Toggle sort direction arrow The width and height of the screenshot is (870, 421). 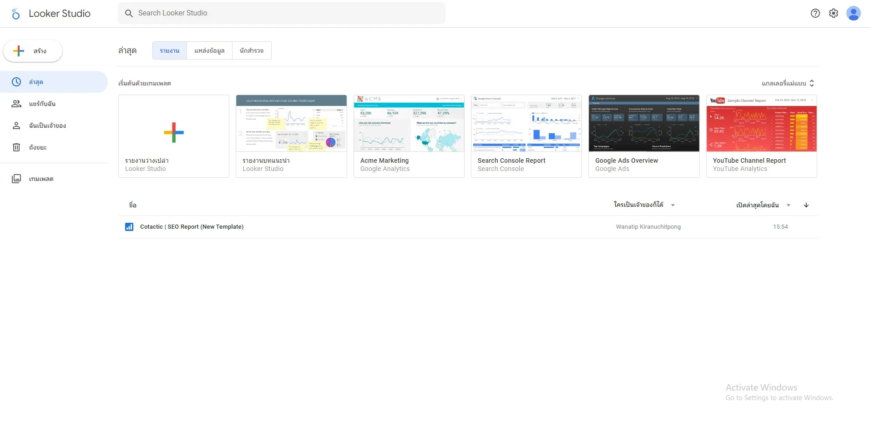(805, 205)
